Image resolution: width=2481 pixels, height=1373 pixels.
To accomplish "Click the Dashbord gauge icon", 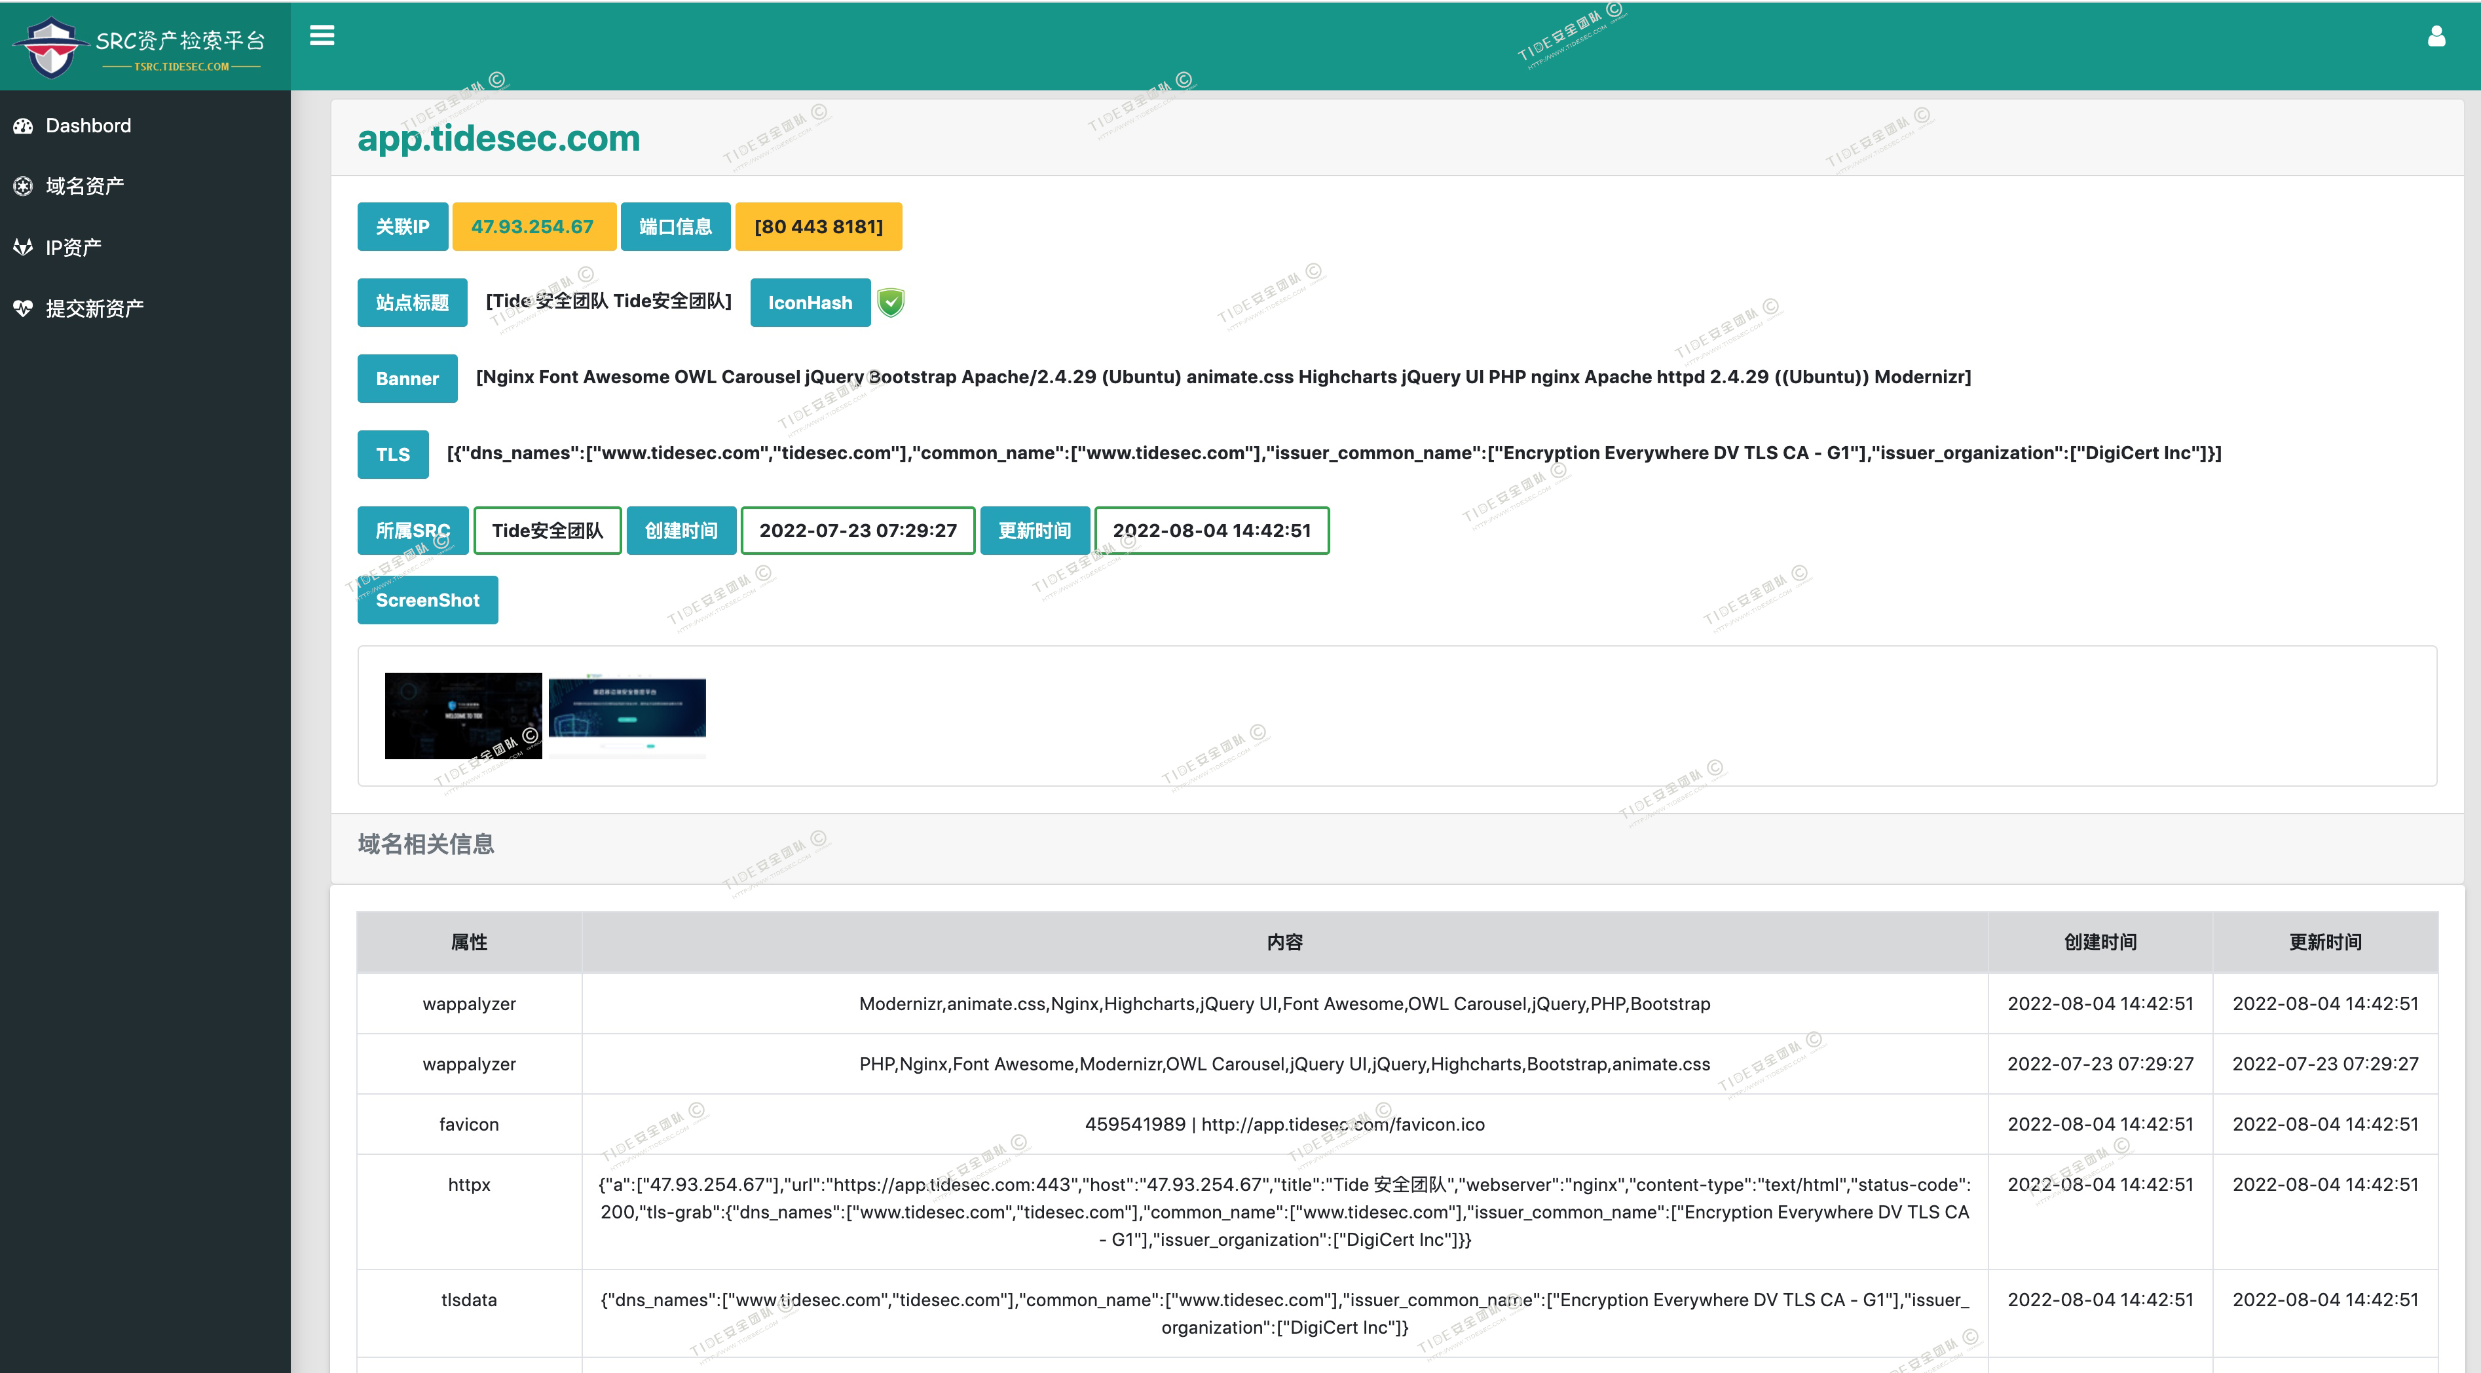I will (23, 126).
